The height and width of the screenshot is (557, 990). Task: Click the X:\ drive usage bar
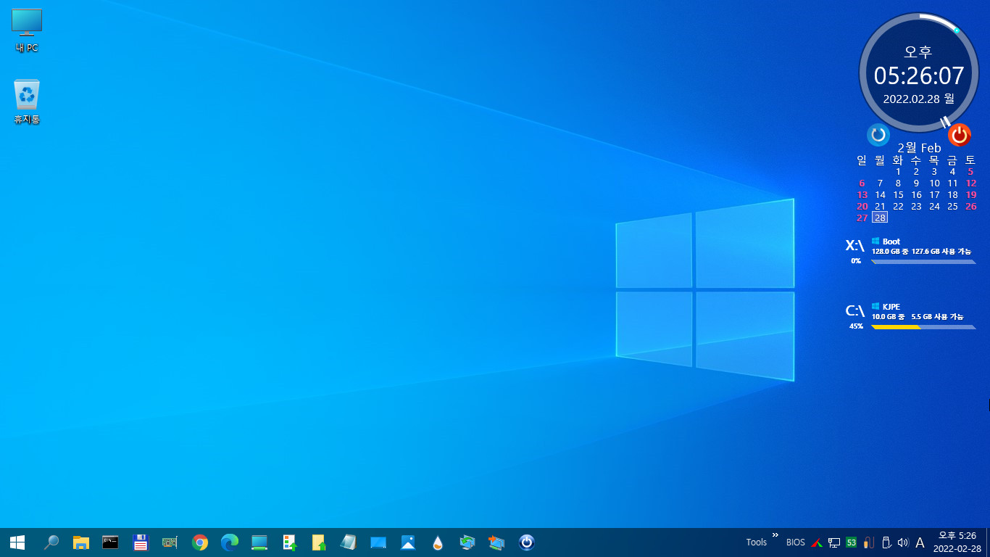pyautogui.click(x=923, y=261)
